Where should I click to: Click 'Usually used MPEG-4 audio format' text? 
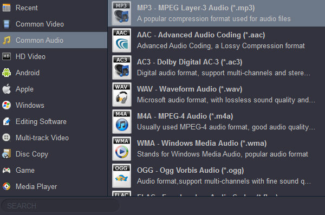click(x=226, y=127)
